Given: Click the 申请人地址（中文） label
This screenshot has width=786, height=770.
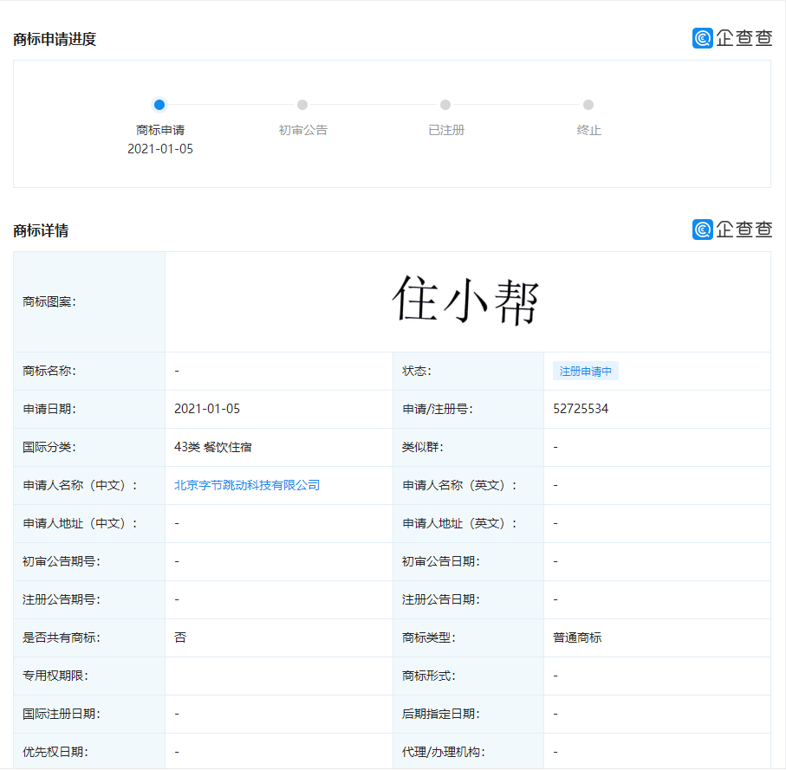Looking at the screenshot, I should (x=81, y=523).
